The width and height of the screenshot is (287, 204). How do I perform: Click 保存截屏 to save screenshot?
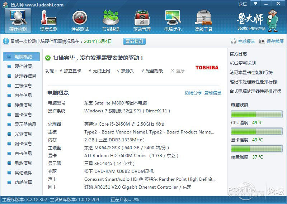275,41
